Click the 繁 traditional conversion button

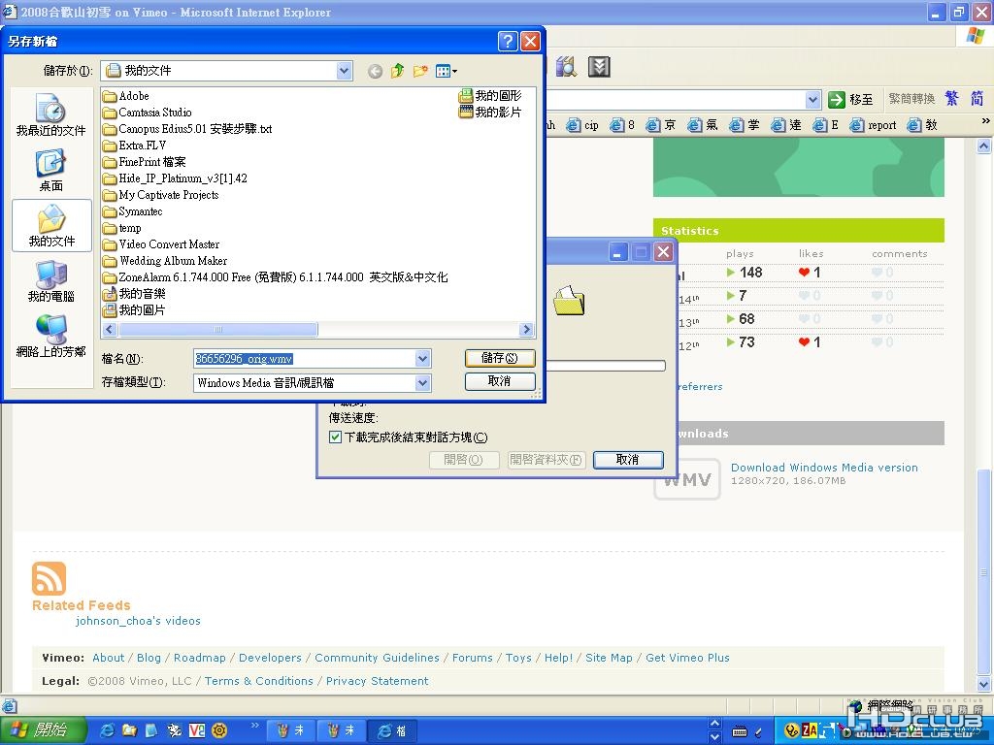coord(951,98)
